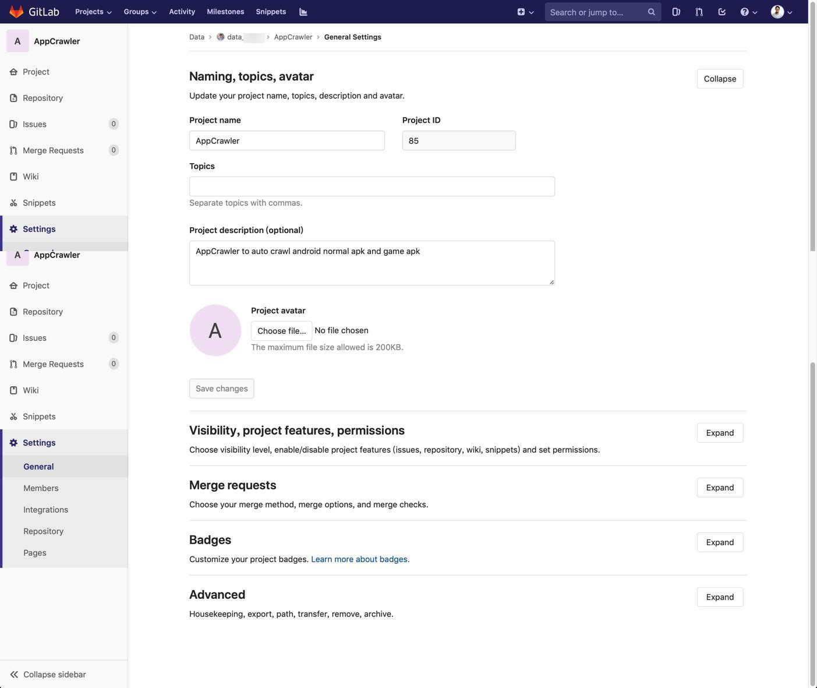The width and height of the screenshot is (817, 688).
Task: Open the instance statistics chart icon
Action: [303, 12]
